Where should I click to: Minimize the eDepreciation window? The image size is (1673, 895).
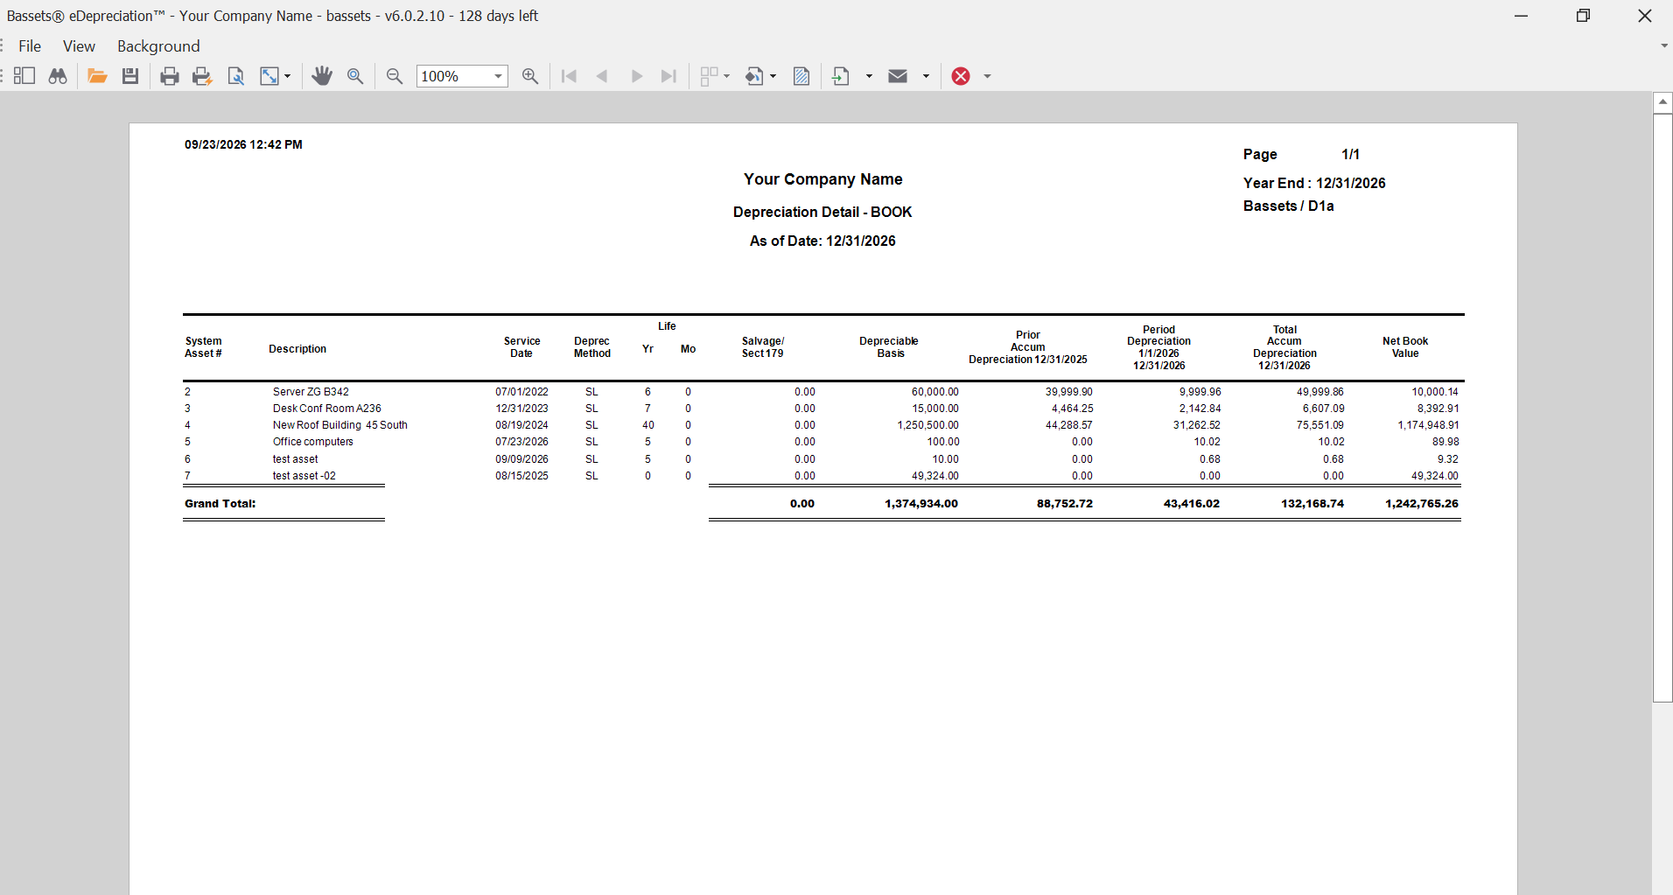point(1522,16)
